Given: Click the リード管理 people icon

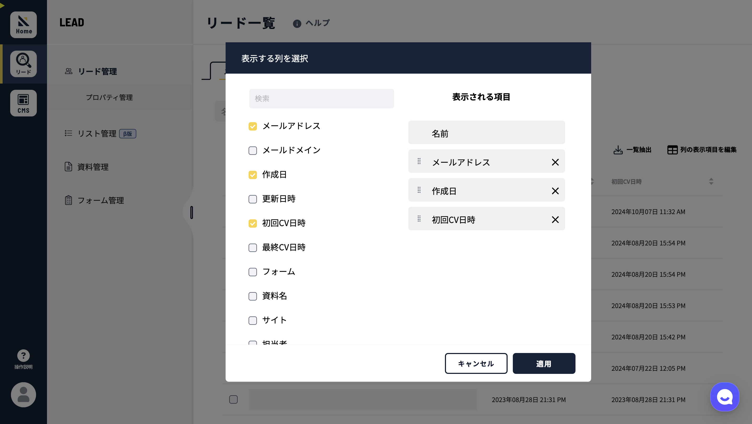Looking at the screenshot, I should pyautogui.click(x=69, y=71).
